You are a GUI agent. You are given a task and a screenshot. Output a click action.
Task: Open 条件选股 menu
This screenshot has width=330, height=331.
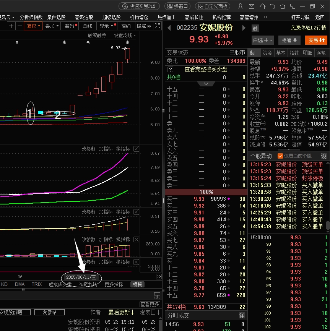56,17
